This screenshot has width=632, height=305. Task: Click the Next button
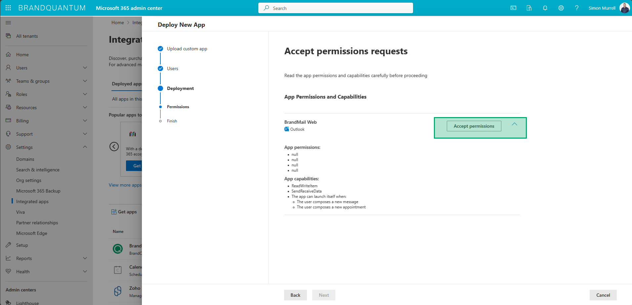pos(324,295)
